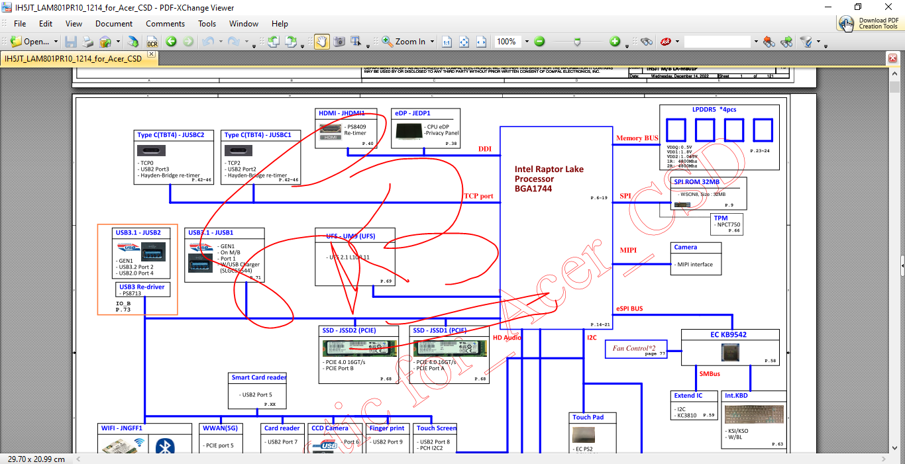This screenshot has height=464, width=905.
Task: Run OCR on the document
Action: tap(152, 41)
